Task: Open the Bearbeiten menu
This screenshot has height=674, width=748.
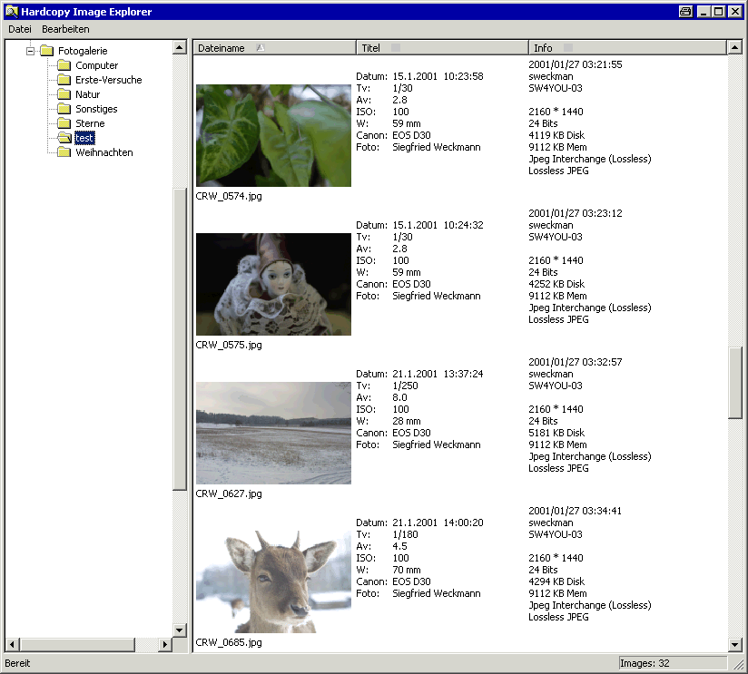Action: [65, 29]
